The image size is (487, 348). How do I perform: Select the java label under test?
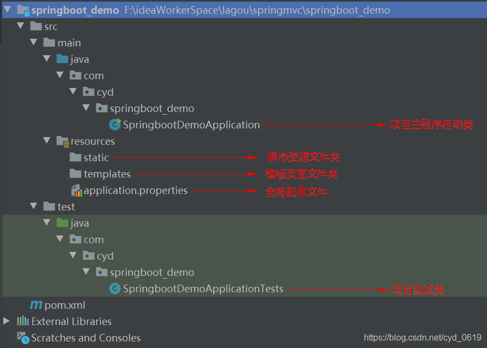(x=80, y=223)
